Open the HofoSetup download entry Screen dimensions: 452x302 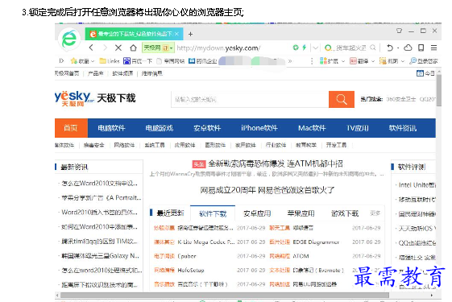pyautogui.click(x=191, y=270)
